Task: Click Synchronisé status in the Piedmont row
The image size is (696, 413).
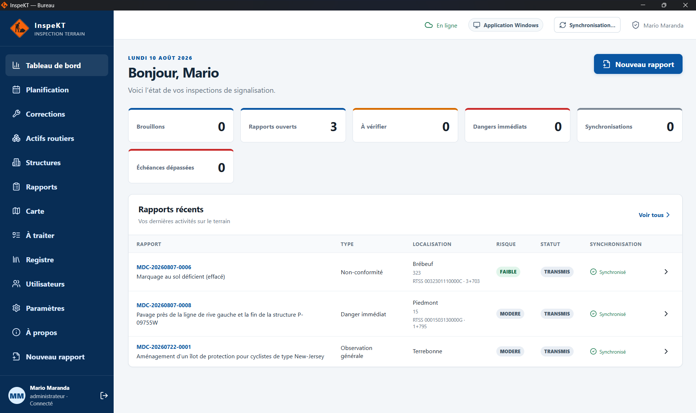Action: coord(608,314)
